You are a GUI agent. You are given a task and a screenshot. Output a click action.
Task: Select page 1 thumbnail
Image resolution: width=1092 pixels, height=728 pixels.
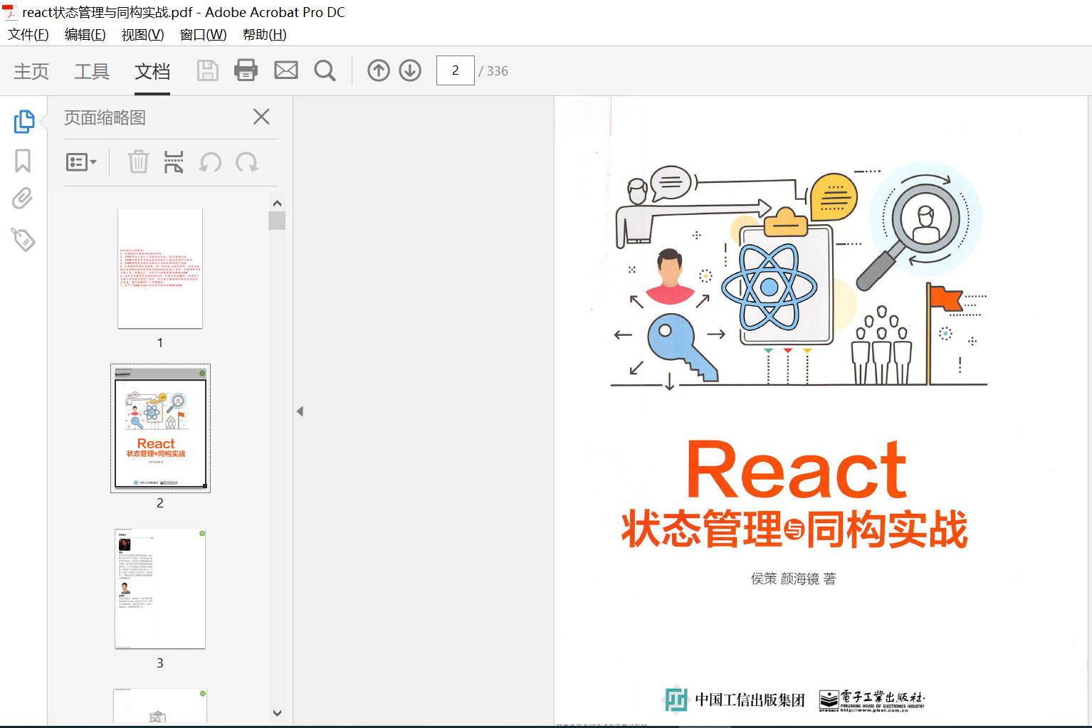pyautogui.click(x=160, y=268)
